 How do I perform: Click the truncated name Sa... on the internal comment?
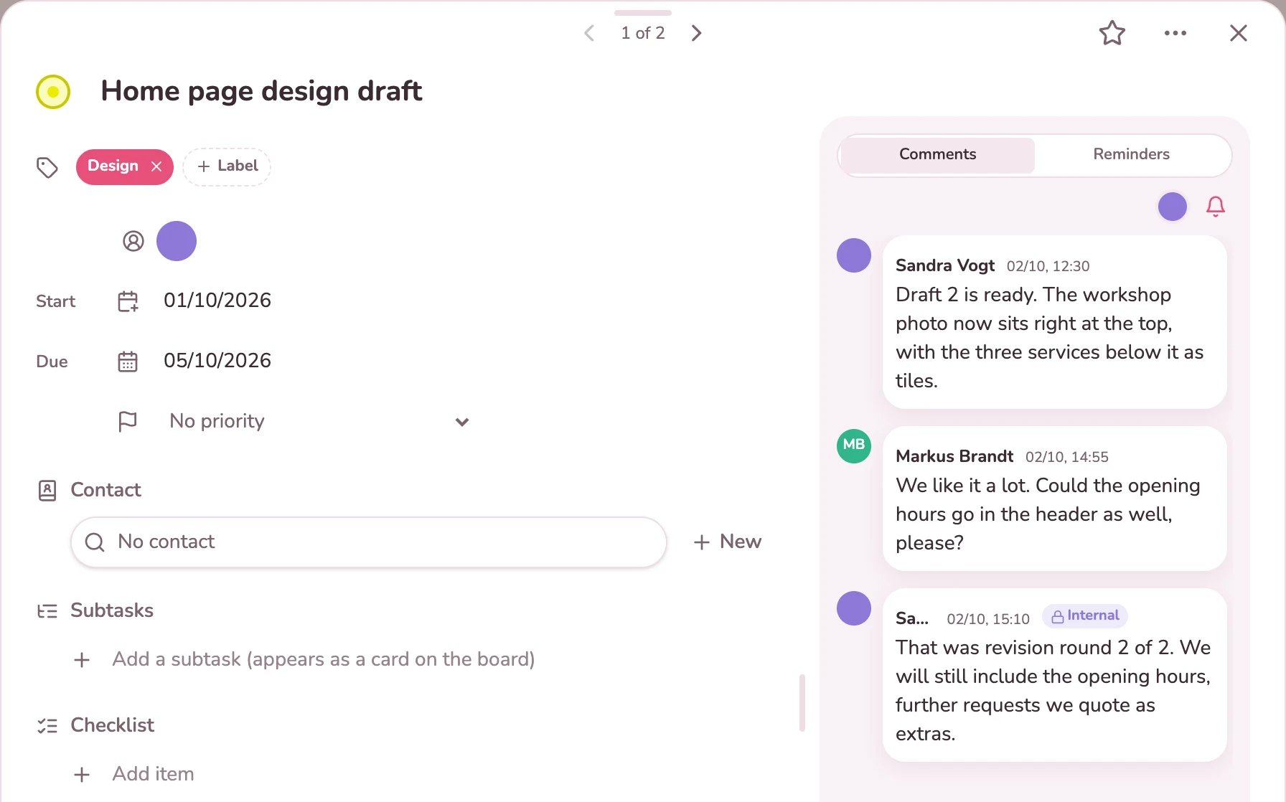[912, 618]
